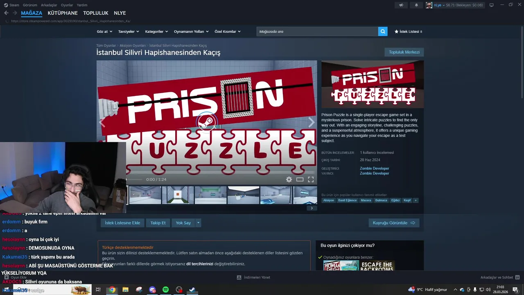Image resolution: width=524 pixels, height=295 pixels.
Task: Open the Görünüm menu
Action: (x=30, y=5)
